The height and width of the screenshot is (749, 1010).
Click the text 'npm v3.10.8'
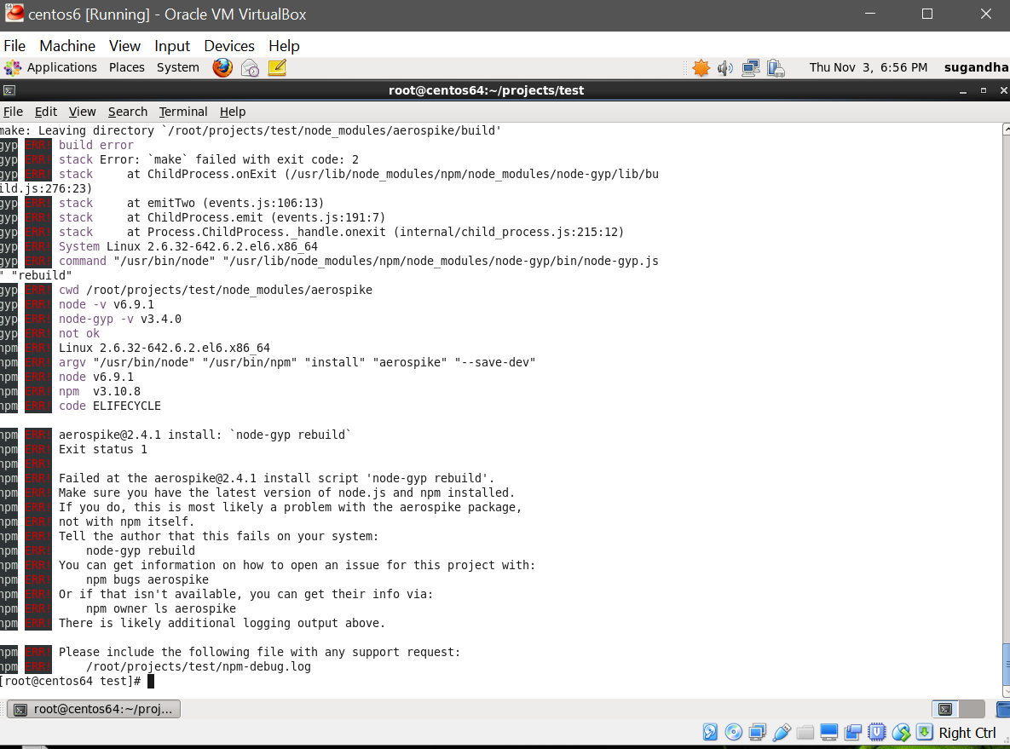click(x=99, y=392)
